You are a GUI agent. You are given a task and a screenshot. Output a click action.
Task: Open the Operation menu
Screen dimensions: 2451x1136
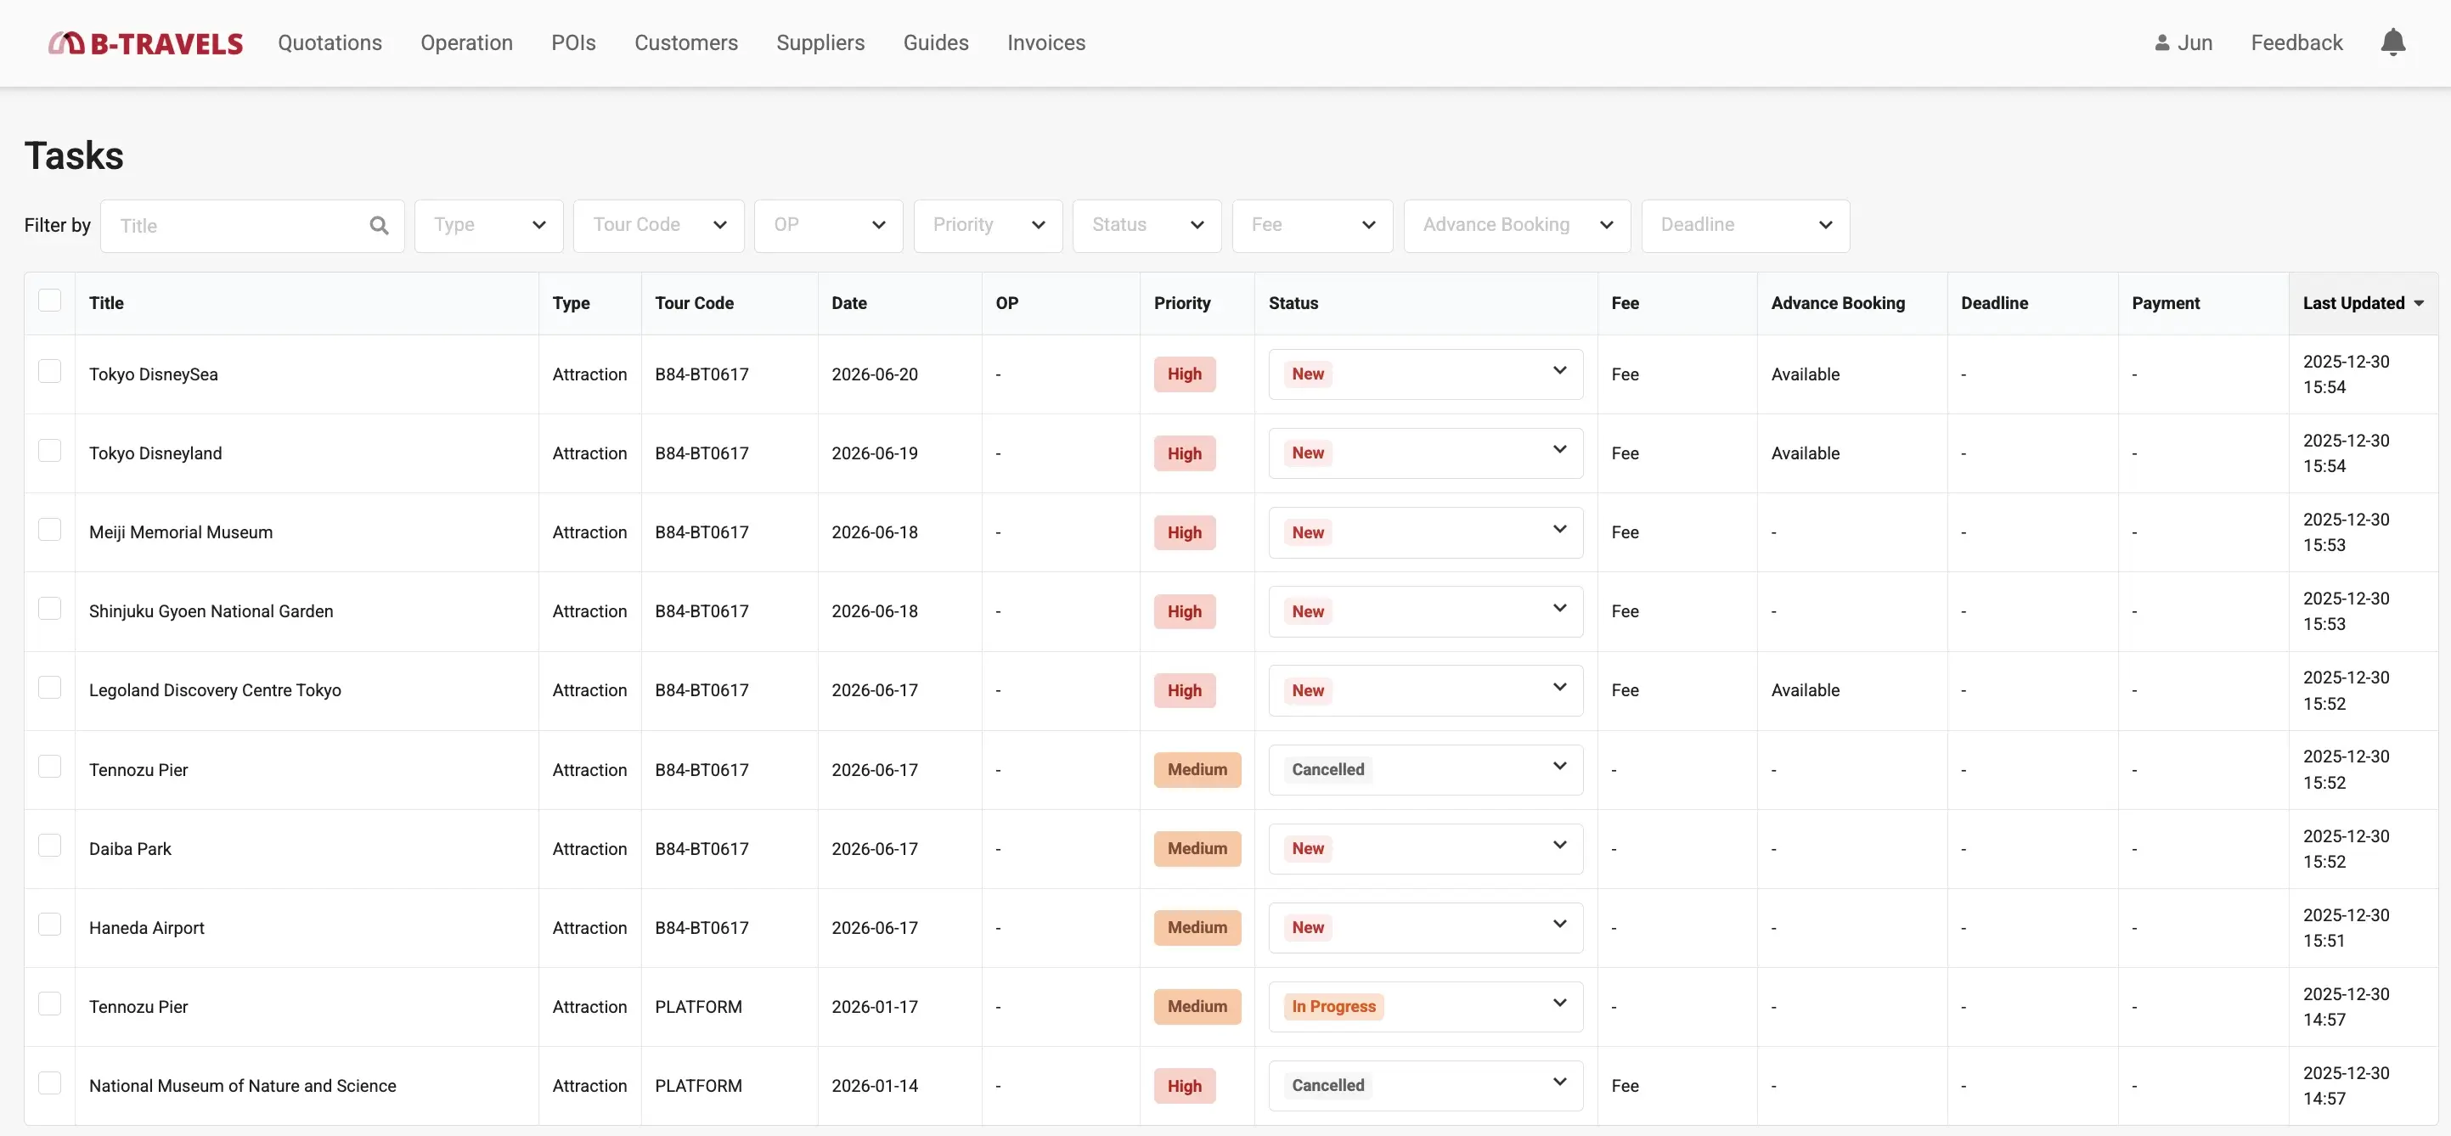pyautogui.click(x=466, y=42)
